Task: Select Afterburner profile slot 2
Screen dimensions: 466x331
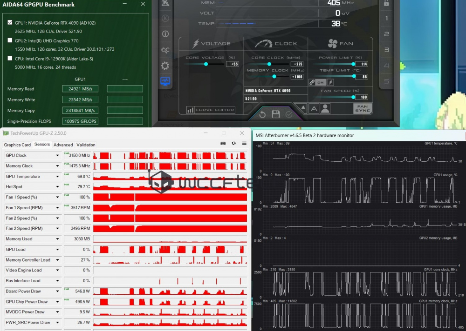Action: click(386, 34)
